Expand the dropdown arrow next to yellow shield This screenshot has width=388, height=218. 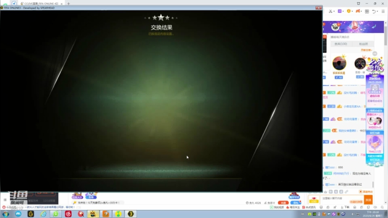pos(352,11)
